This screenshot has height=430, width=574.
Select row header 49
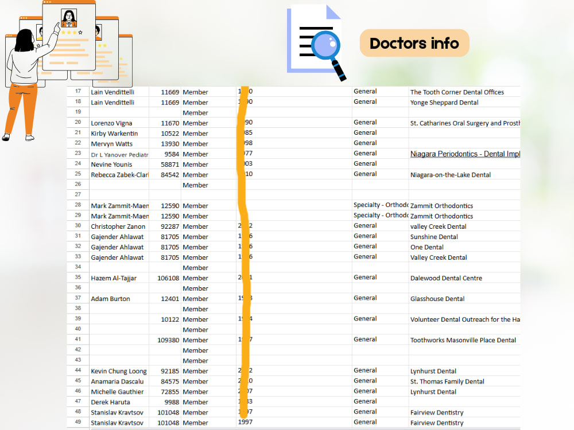78,422
